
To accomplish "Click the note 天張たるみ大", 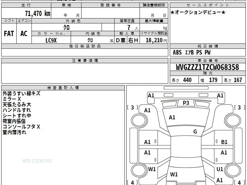I will (17, 105).
